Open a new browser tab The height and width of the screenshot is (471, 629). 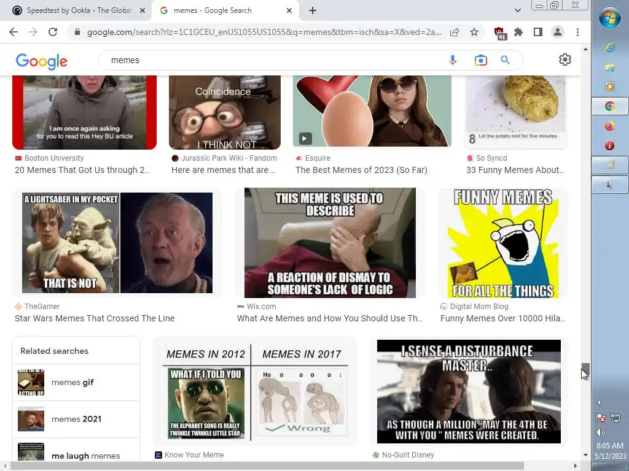pyautogui.click(x=313, y=11)
